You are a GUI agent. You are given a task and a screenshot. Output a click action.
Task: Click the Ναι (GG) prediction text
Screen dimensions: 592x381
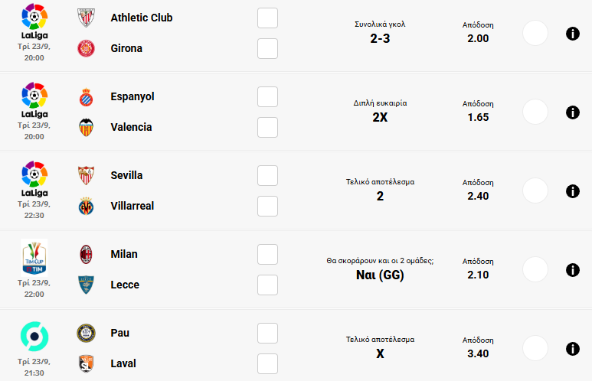coord(380,275)
